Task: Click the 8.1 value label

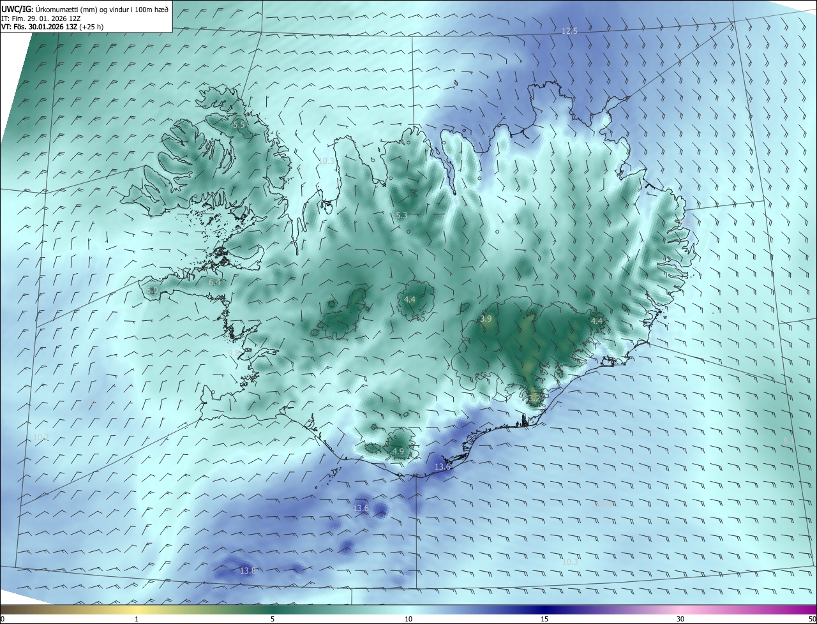Action: (x=789, y=440)
